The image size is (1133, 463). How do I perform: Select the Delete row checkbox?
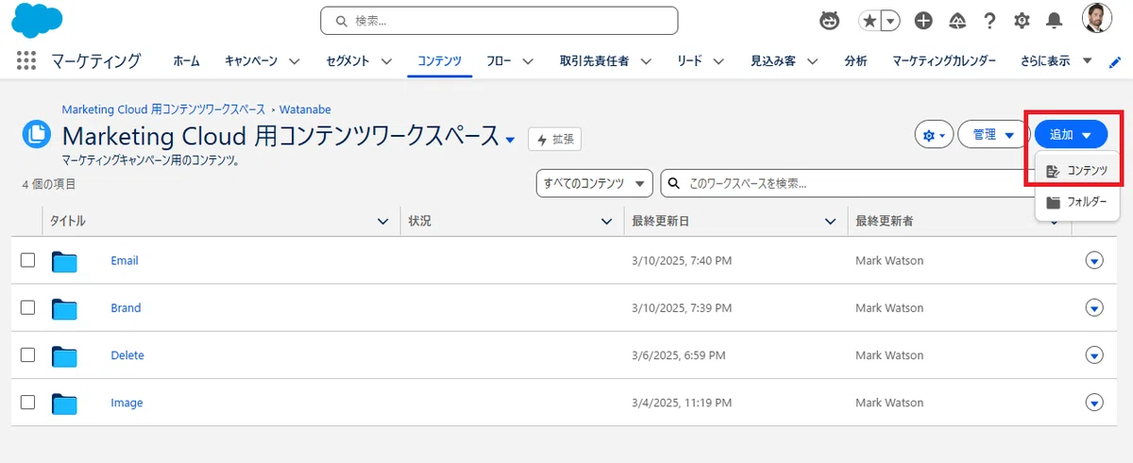(27, 355)
